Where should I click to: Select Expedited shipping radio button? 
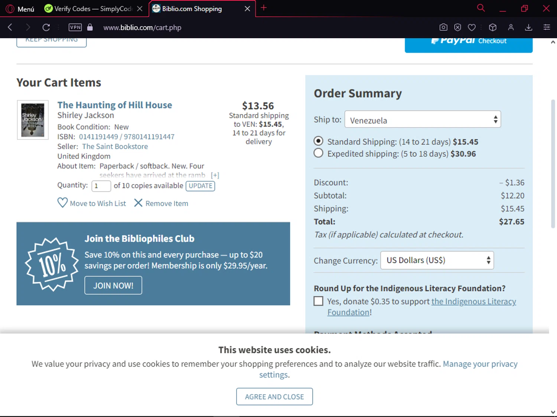[318, 153]
